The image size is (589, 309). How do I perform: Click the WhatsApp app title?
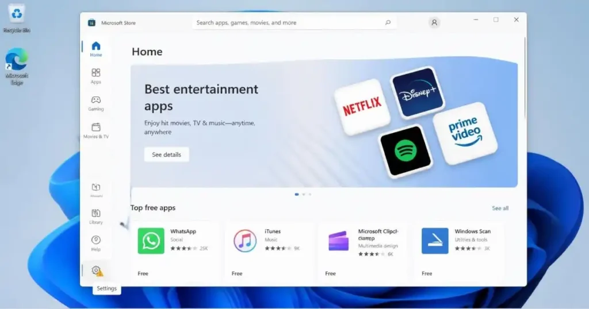[183, 231]
